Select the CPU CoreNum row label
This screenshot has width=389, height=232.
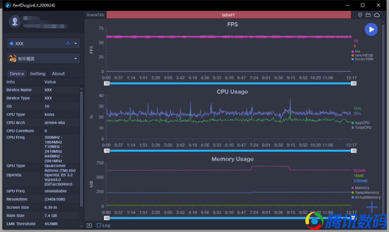[x=20, y=131]
